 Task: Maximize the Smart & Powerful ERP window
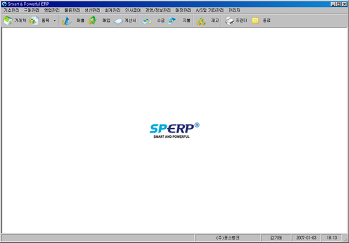[339, 4]
